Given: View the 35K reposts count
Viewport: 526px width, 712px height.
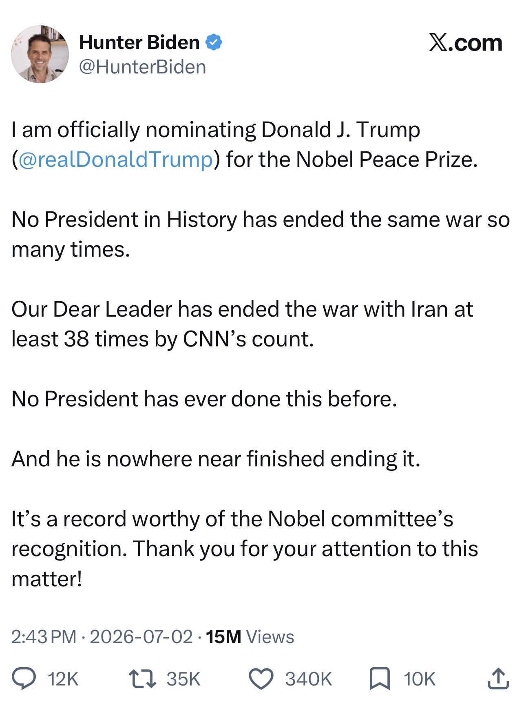Looking at the screenshot, I should point(183,679).
